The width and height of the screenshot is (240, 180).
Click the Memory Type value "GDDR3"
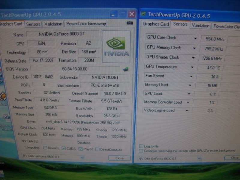[50, 108]
